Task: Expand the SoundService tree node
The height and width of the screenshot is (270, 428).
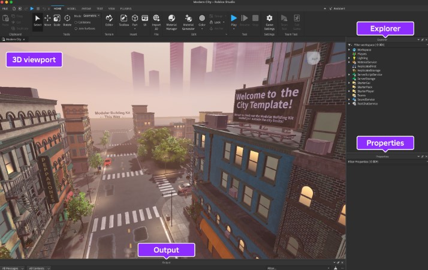Action: point(349,100)
